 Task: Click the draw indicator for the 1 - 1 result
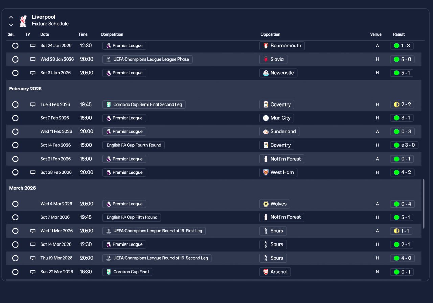point(396,231)
